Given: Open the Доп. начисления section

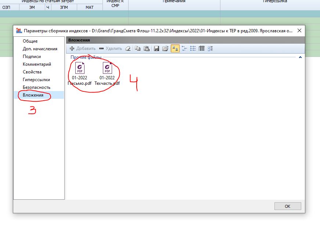Looking at the screenshot, I should [x=40, y=49].
